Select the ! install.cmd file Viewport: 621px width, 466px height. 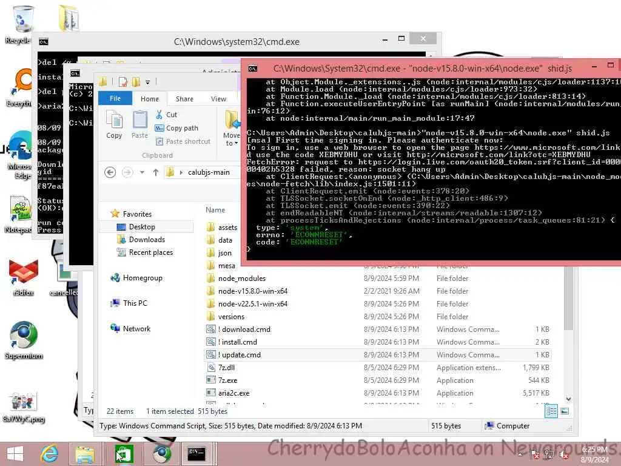[x=232, y=342]
